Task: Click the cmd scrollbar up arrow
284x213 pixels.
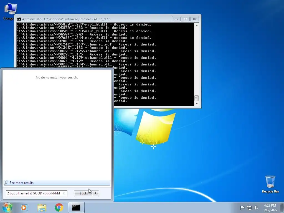Action: click(x=197, y=25)
